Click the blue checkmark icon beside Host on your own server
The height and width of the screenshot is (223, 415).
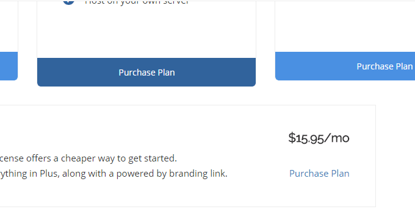point(68,2)
